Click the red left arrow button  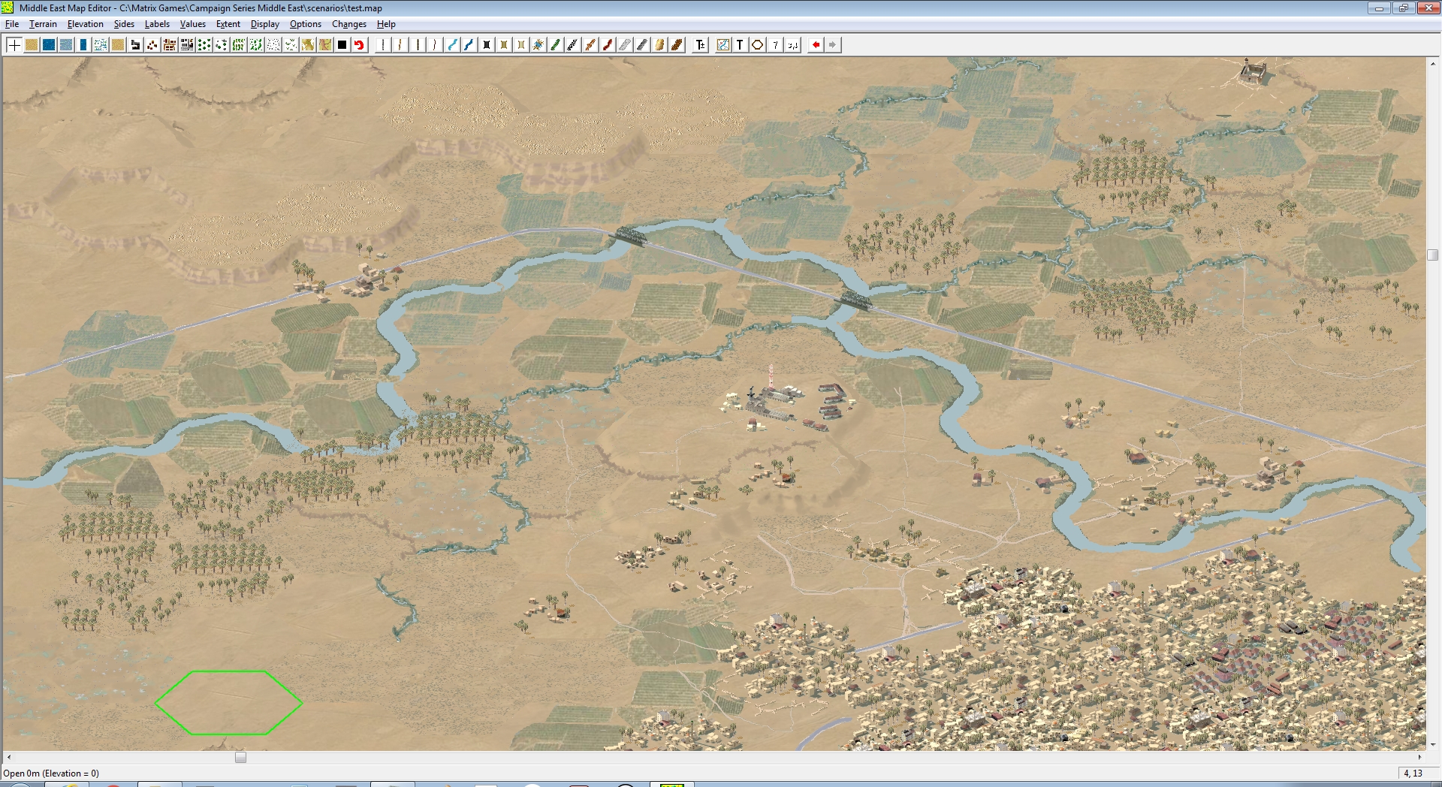(816, 45)
